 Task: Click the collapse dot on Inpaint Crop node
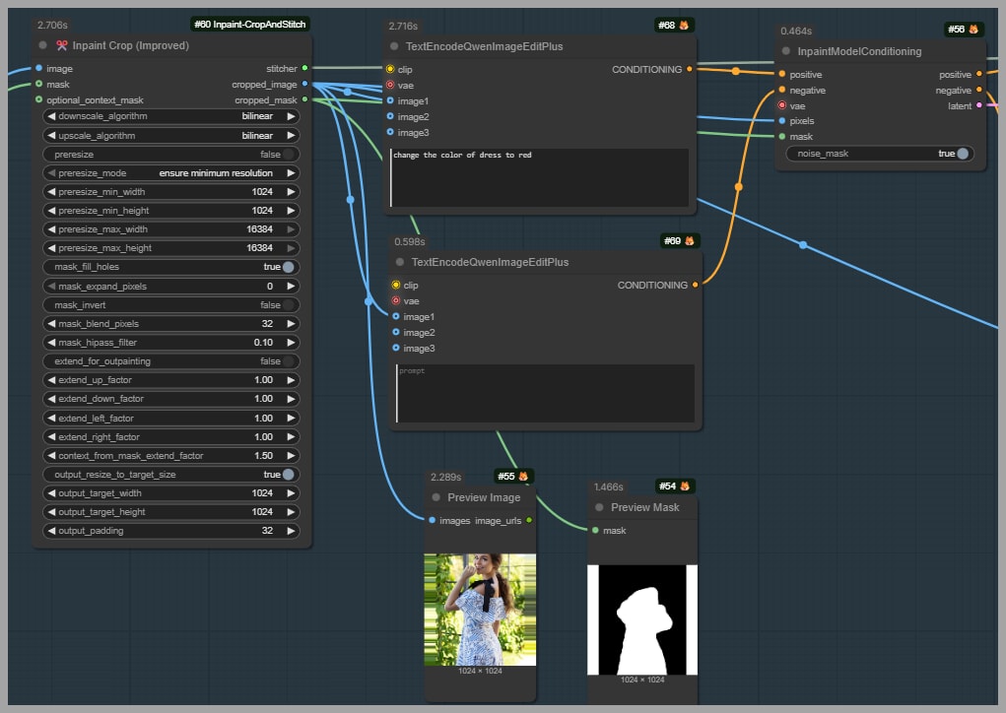[42, 45]
